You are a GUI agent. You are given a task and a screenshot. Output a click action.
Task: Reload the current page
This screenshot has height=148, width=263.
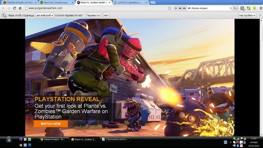15,8
